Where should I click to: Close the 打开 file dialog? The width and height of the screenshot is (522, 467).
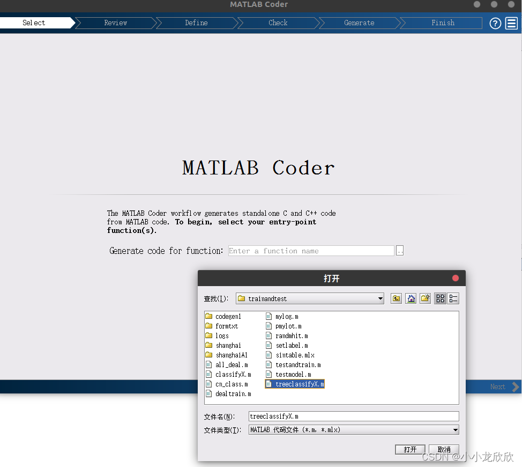coord(456,278)
